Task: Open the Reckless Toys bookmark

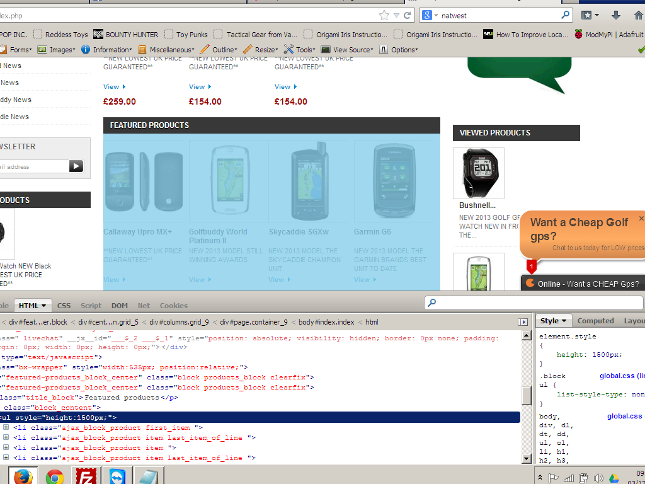Action: pyautogui.click(x=61, y=35)
